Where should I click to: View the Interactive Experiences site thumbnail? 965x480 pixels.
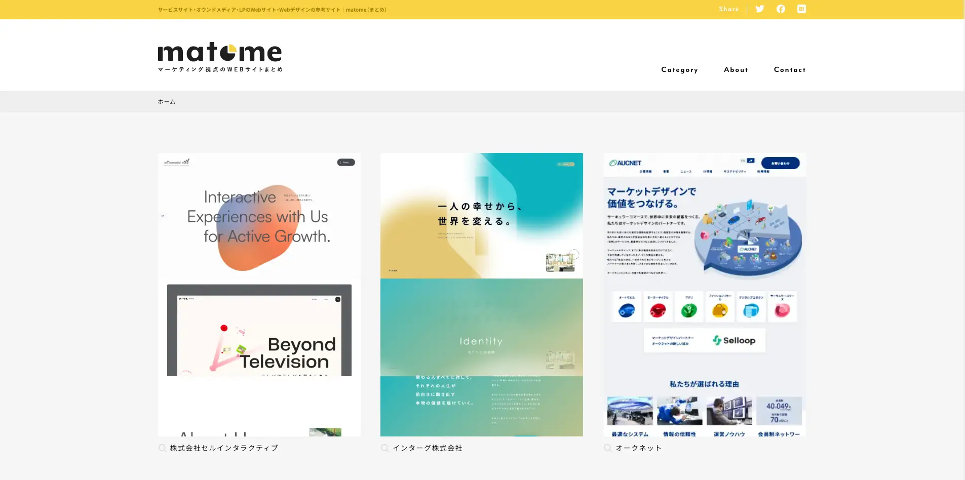point(259,295)
